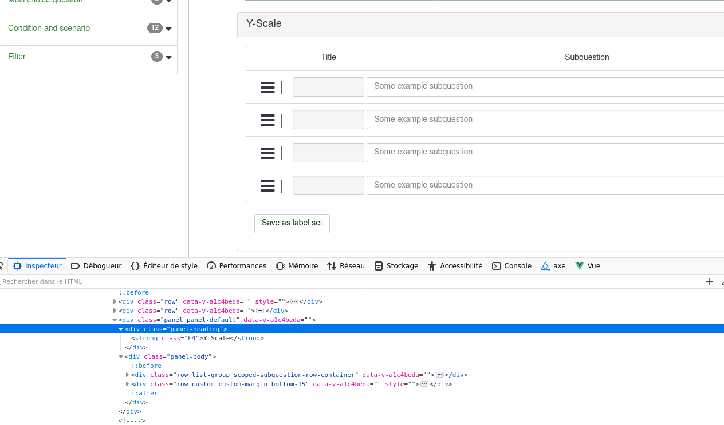Click the add node plus icon in the inspector
This screenshot has width=724, height=425.
[x=710, y=281]
